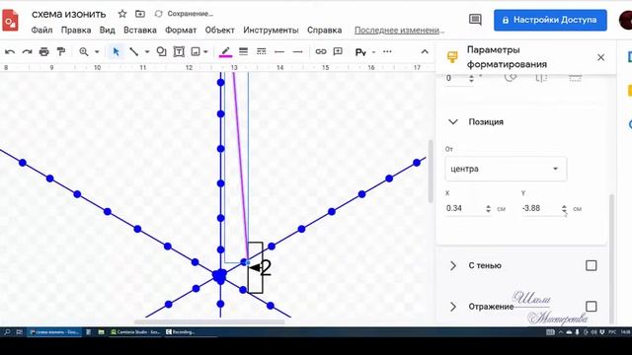Undo the last action
Viewport: 632px width, 355px height.
pos(10,52)
